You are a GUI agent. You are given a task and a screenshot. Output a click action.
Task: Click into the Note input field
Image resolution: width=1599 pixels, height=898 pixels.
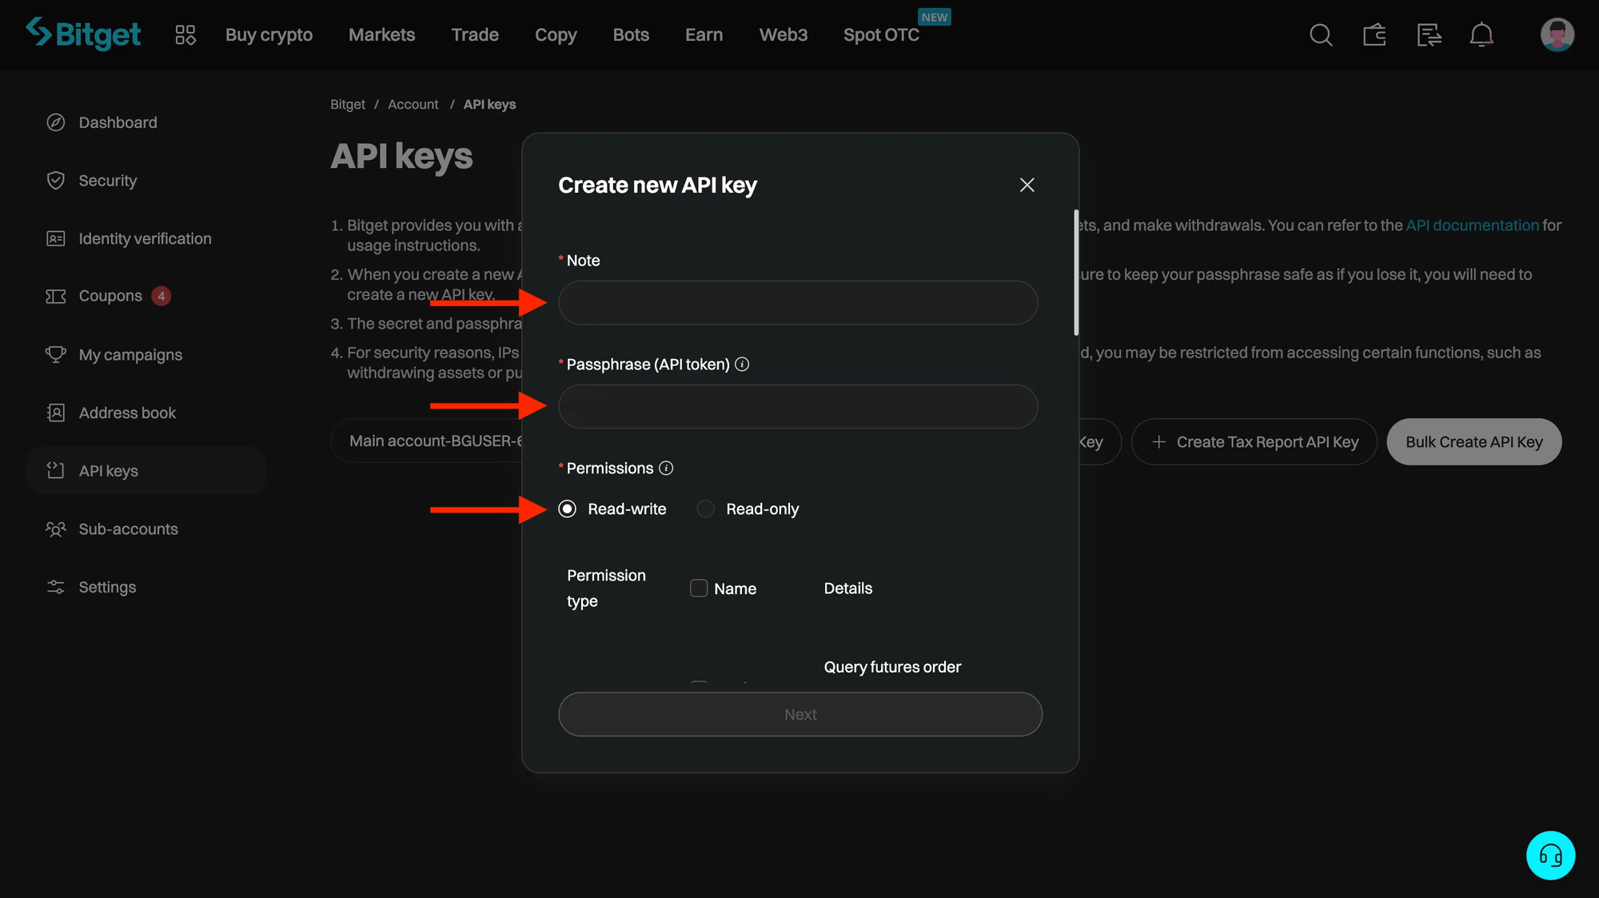[x=798, y=302]
